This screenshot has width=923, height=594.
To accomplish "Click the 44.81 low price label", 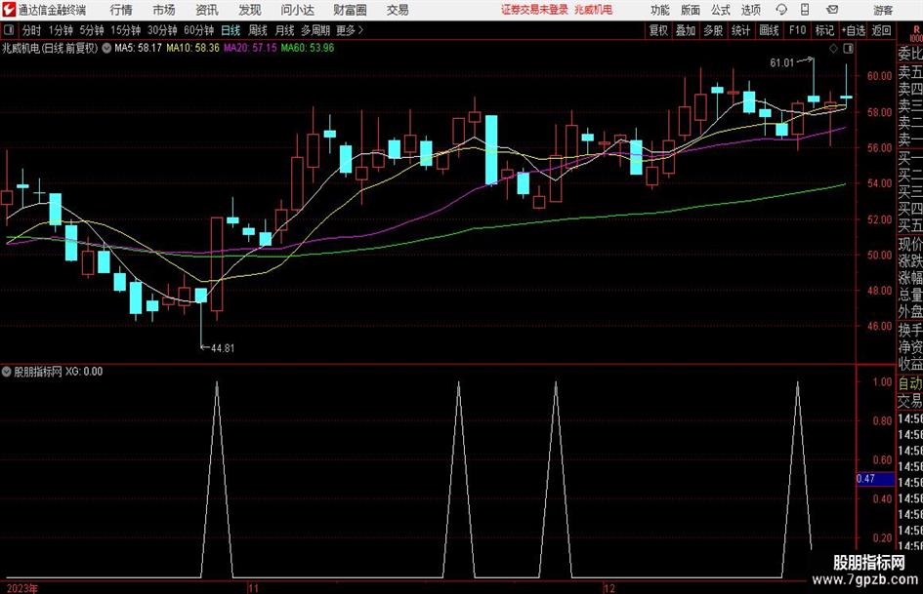I will click(x=223, y=348).
